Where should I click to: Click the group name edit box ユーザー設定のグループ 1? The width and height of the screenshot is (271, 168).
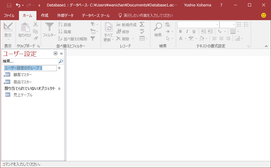(30, 68)
